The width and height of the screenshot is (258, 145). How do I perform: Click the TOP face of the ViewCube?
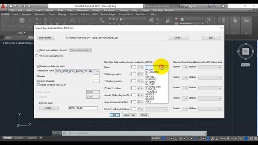click(x=246, y=51)
